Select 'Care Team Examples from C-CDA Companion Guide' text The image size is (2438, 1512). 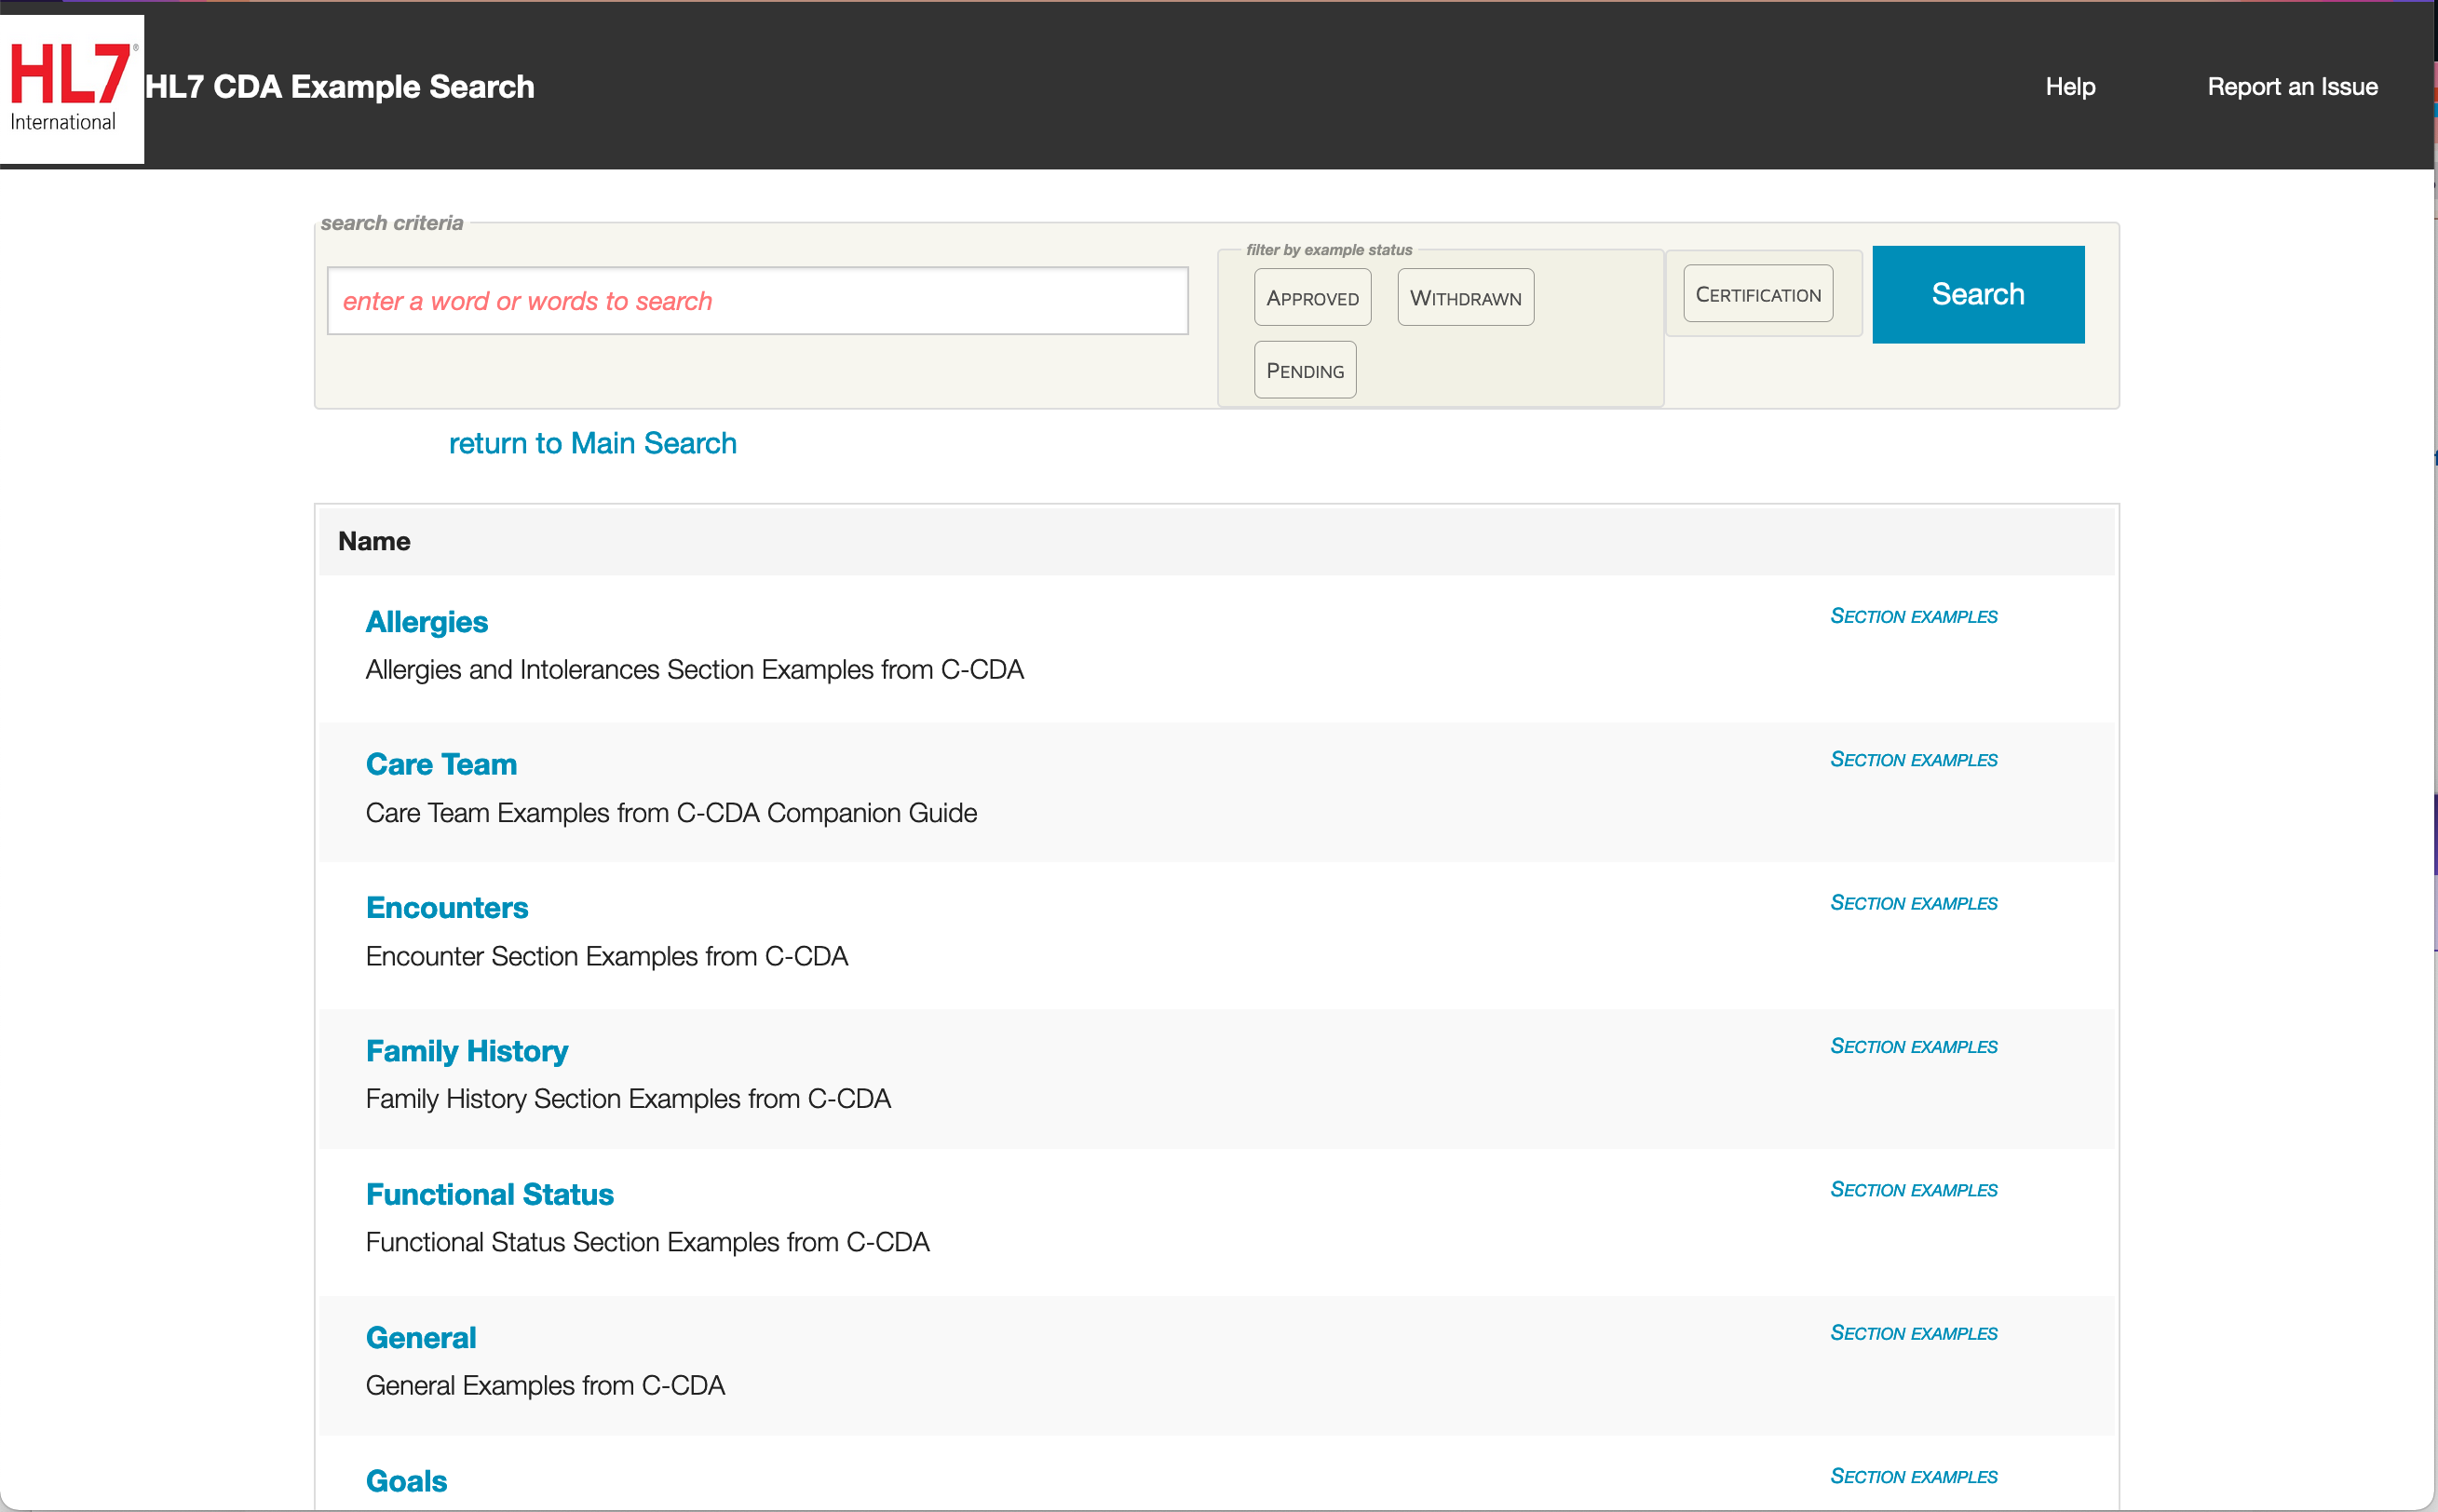coord(671,813)
